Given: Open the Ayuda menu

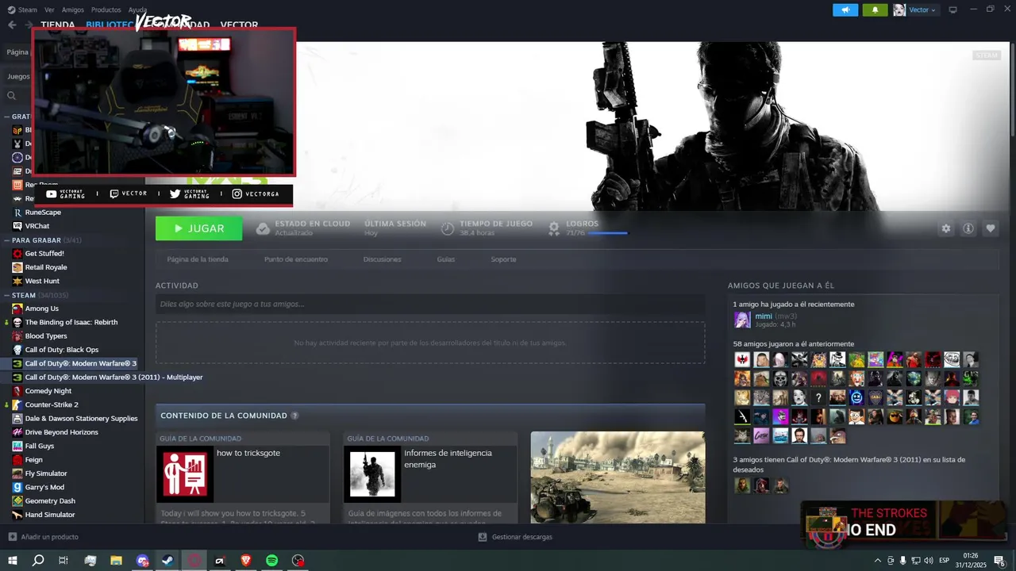Looking at the screenshot, I should tap(137, 10).
